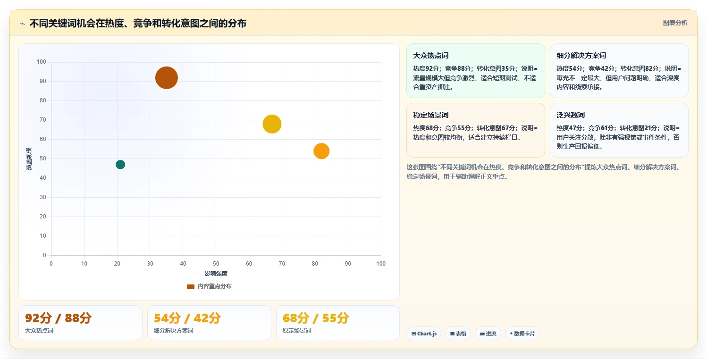Click the 54分 / 42分 stat card

click(x=209, y=323)
